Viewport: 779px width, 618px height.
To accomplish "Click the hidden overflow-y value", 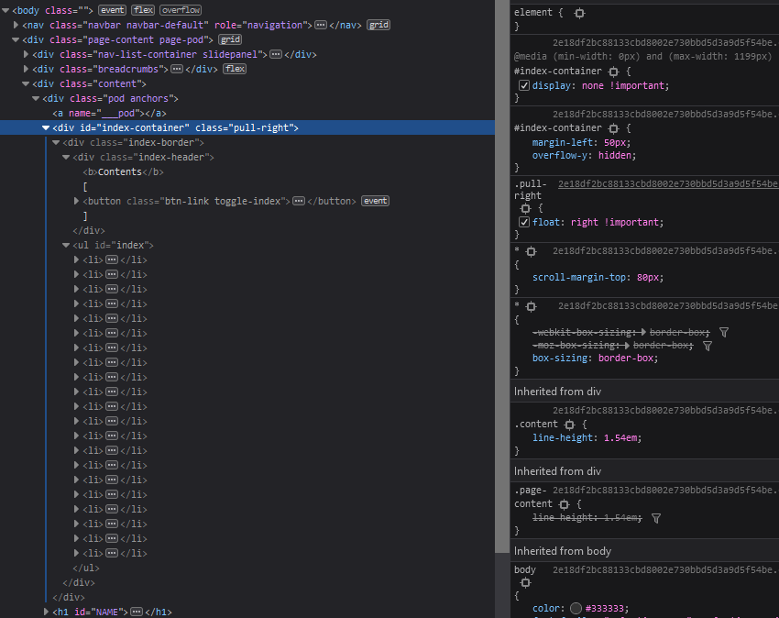I will [617, 156].
